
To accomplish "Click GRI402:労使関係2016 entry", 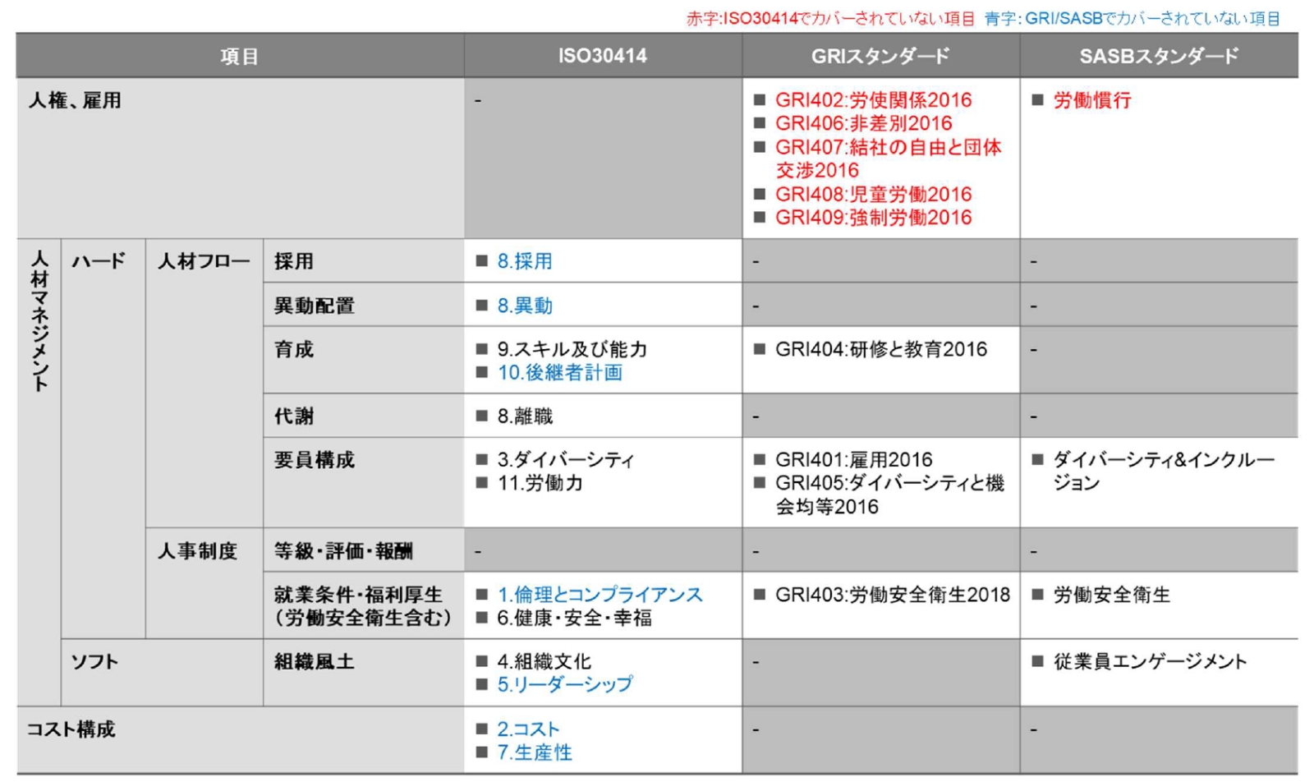I will tap(873, 100).
